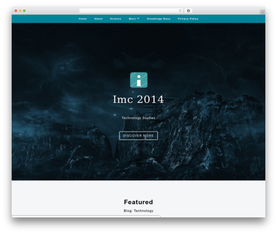Click the Featured heading
This screenshot has height=234, width=277.
click(x=138, y=202)
